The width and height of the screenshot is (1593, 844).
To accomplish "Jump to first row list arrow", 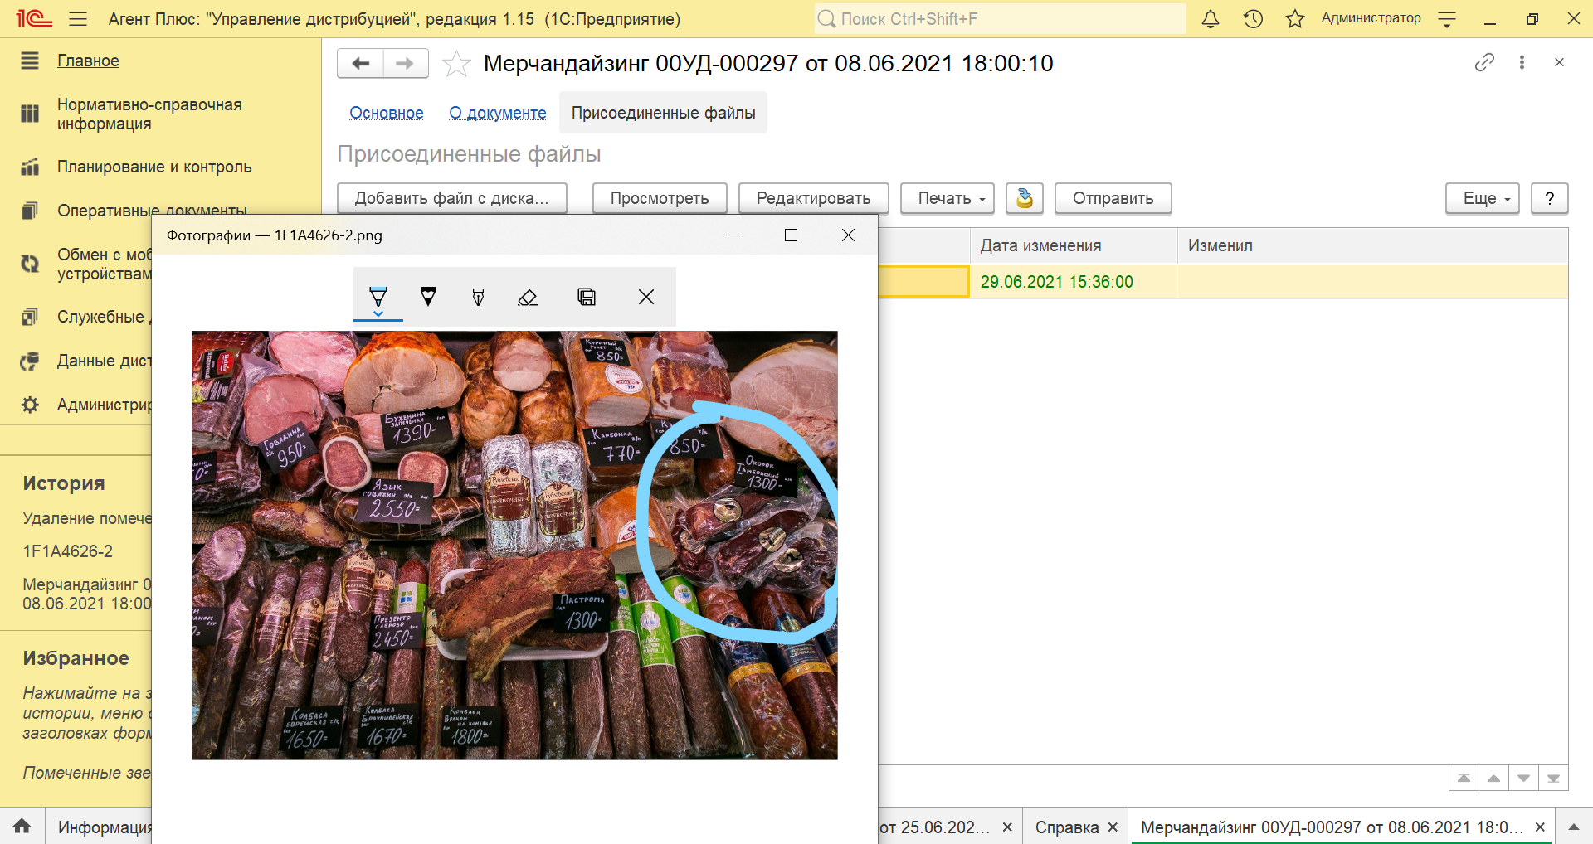I will (x=1464, y=779).
